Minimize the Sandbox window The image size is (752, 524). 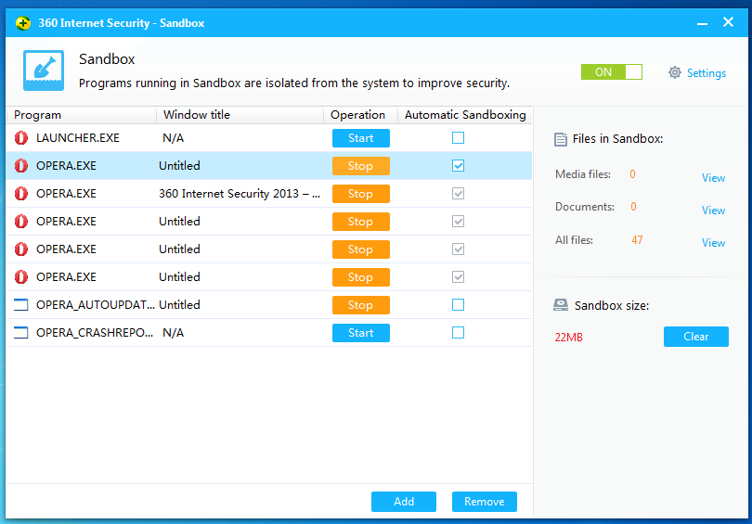702,23
